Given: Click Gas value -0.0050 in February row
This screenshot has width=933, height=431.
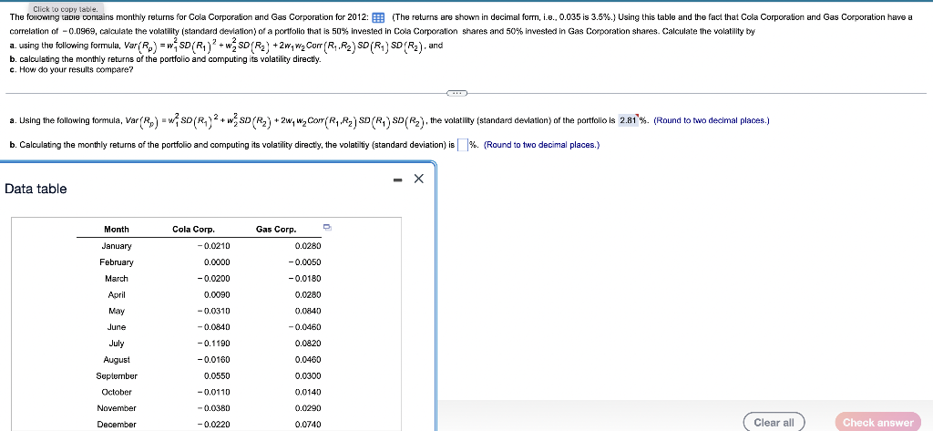Looking at the screenshot, I should click(304, 262).
